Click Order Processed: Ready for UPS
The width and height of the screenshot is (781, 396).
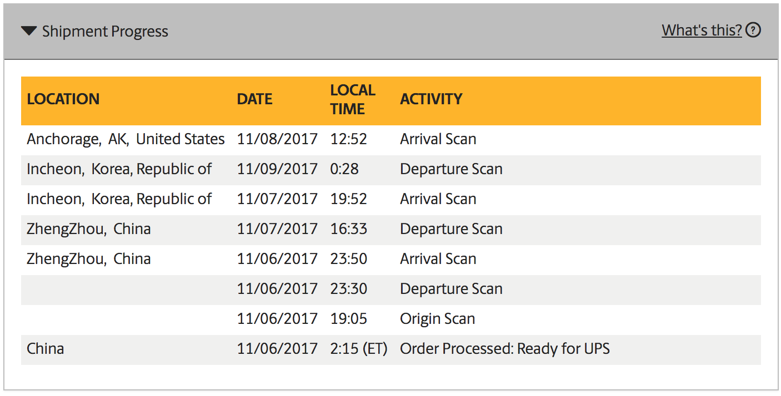[505, 349]
